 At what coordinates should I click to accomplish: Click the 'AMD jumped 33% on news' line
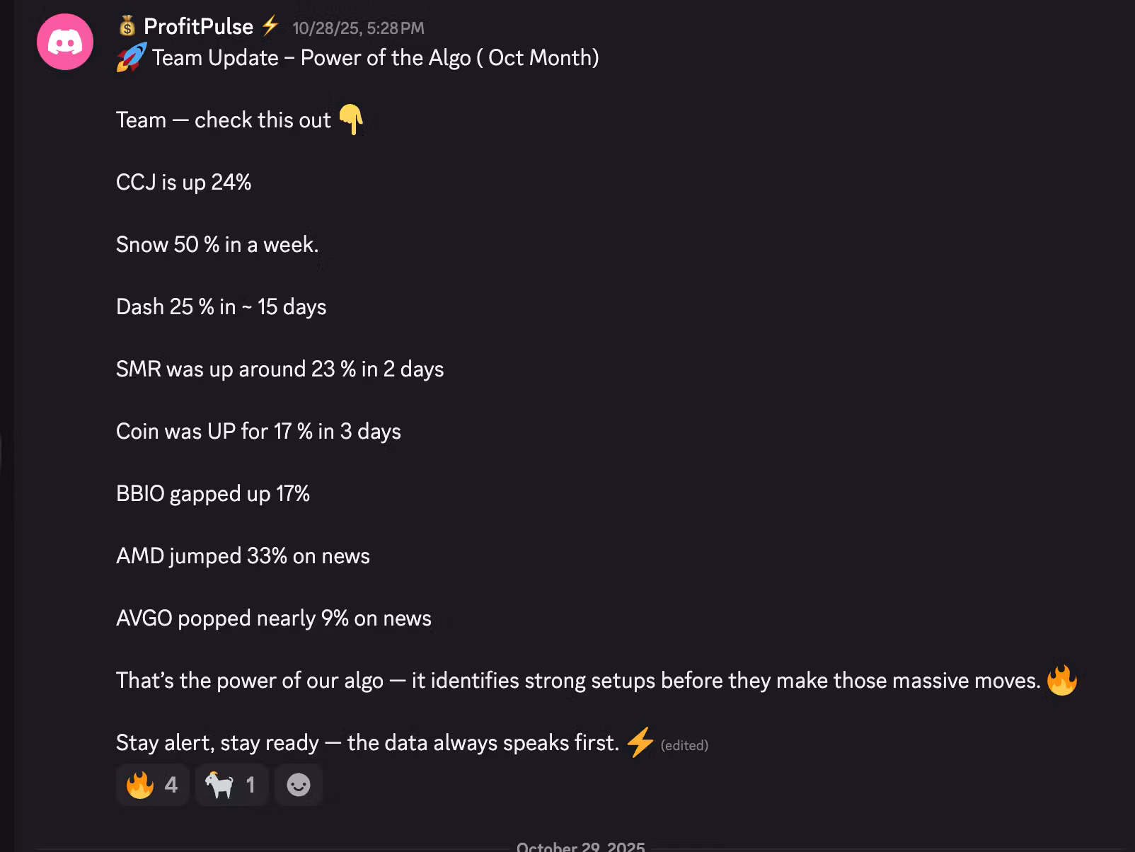(x=243, y=555)
